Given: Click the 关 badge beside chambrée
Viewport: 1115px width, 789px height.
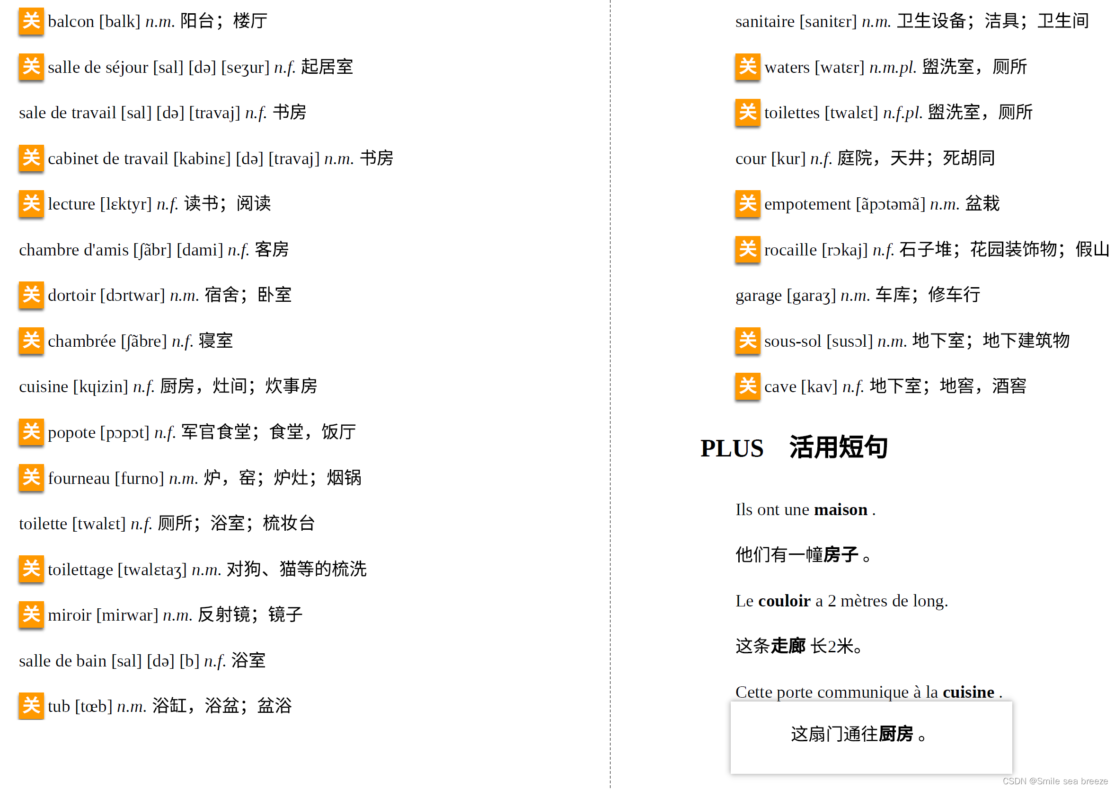Looking at the screenshot, I should coord(31,341).
